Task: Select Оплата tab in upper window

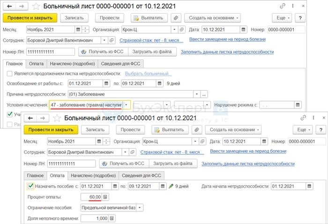Action: pos(36,64)
